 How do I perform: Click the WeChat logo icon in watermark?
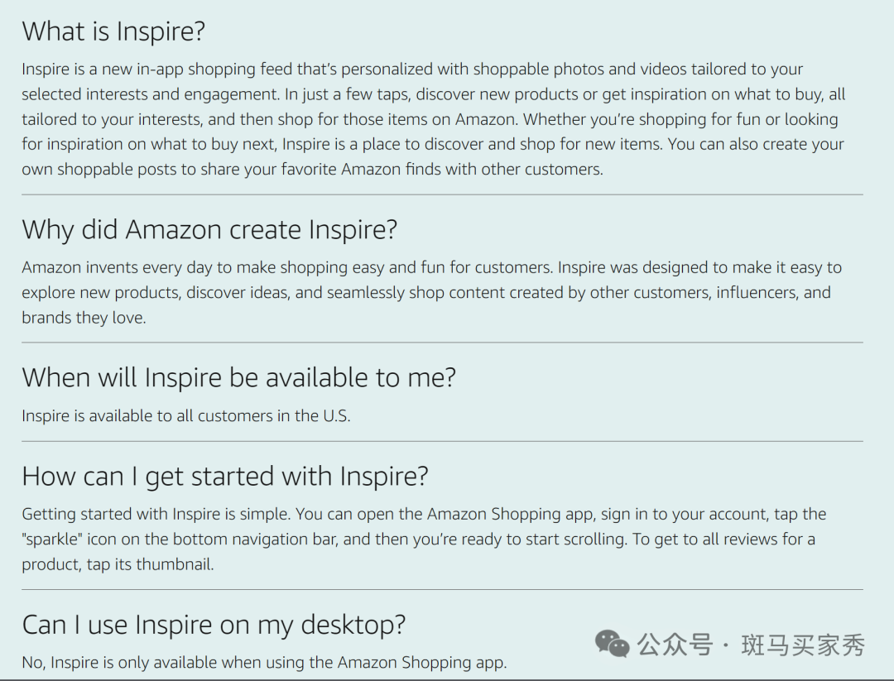[x=612, y=644]
